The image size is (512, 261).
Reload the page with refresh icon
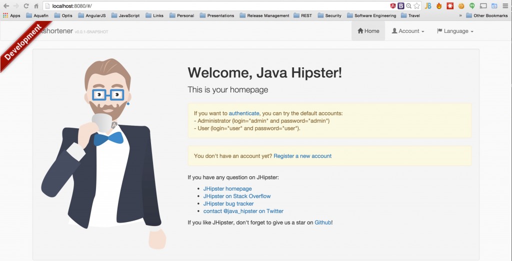26,6
